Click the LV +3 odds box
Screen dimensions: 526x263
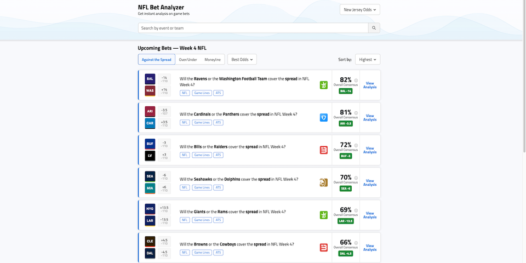(x=164, y=156)
